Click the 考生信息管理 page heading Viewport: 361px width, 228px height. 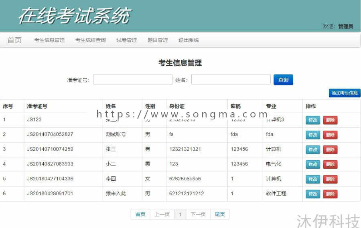pyautogui.click(x=180, y=63)
